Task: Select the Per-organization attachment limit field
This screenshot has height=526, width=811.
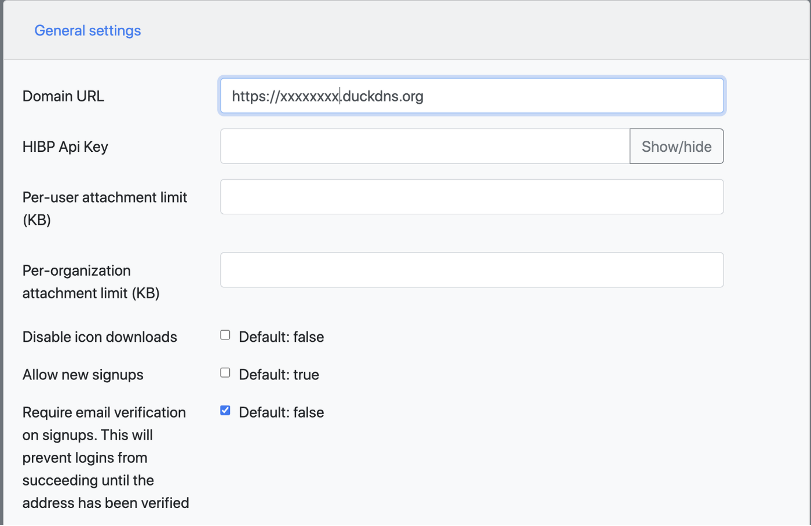Action: pos(472,270)
